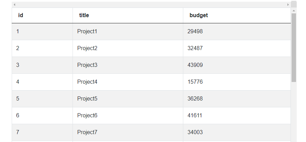Screen dimensions: 306x142
Task: Click budget value 34003
Action: [195, 132]
